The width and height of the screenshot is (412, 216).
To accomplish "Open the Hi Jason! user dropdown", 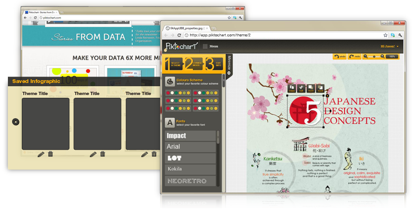I will pyautogui.click(x=389, y=46).
